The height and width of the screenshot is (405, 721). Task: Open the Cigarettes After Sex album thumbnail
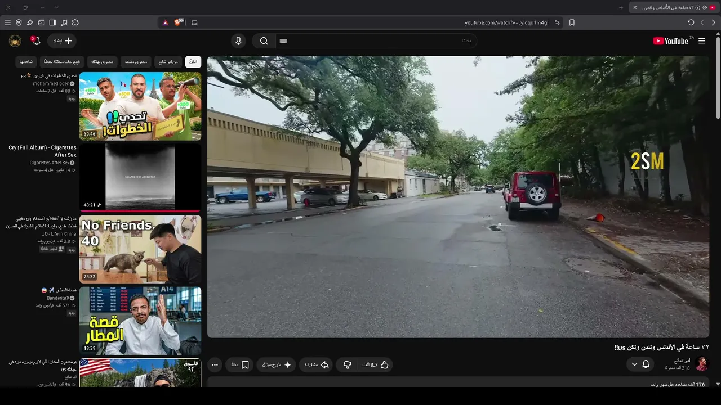[140, 177]
